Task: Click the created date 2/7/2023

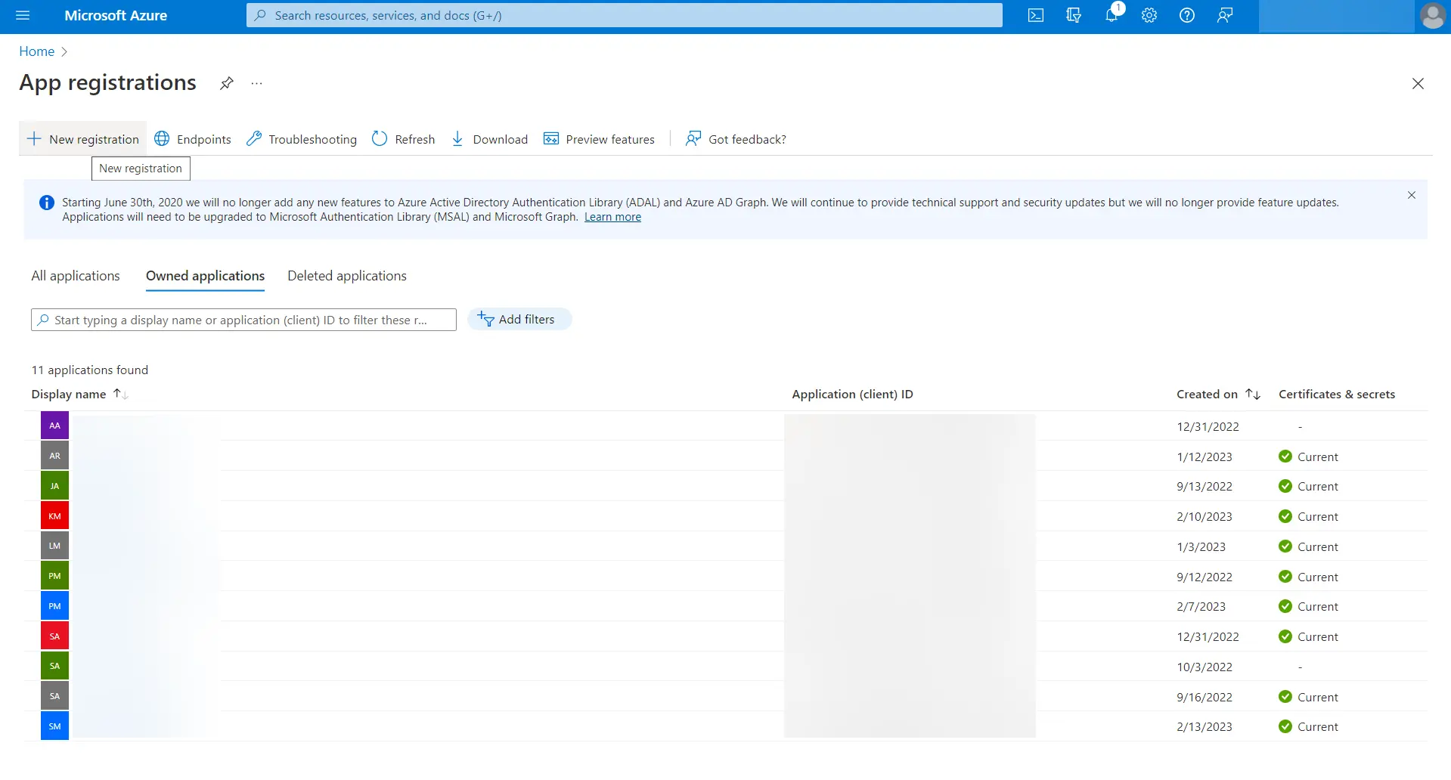Action: (1201, 606)
